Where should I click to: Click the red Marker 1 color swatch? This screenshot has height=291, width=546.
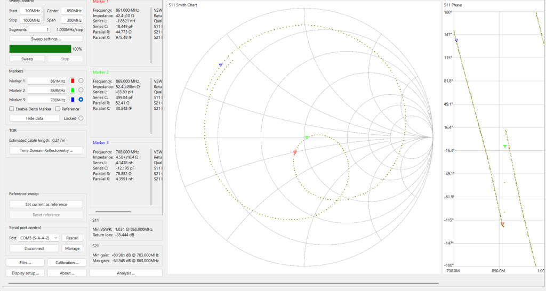coord(73,80)
